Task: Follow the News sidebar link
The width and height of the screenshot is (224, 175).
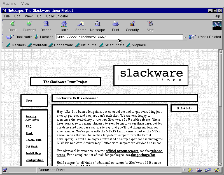Action: click(29, 101)
